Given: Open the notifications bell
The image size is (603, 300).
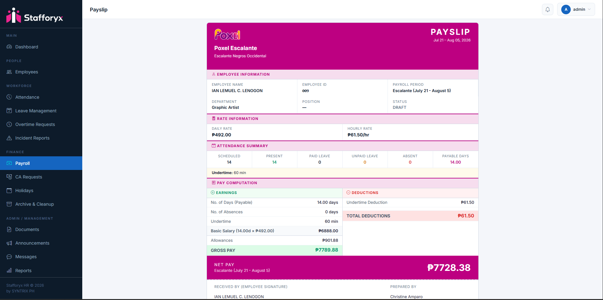Looking at the screenshot, I should tap(548, 9).
